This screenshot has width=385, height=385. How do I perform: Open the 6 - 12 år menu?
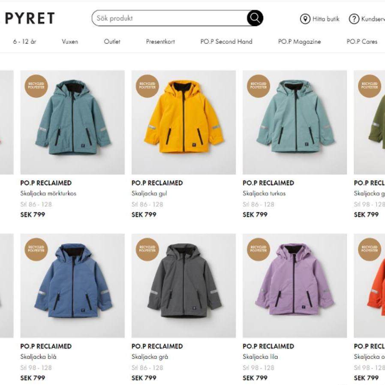click(x=24, y=42)
